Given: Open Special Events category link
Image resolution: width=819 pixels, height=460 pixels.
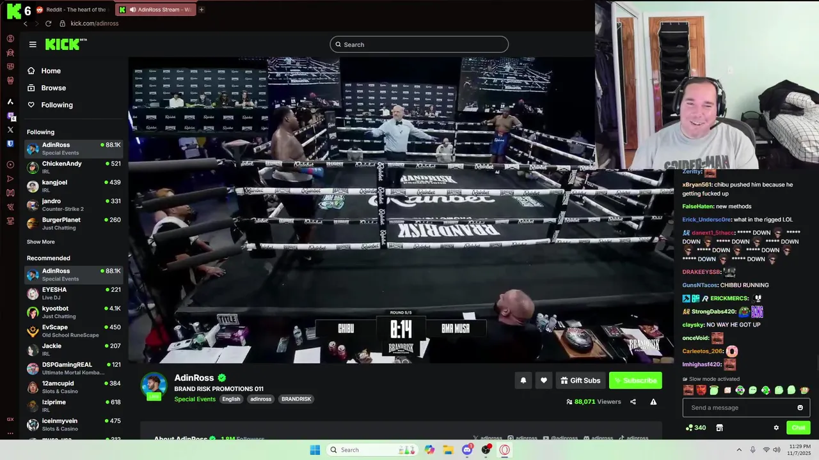Looking at the screenshot, I should click(x=195, y=399).
